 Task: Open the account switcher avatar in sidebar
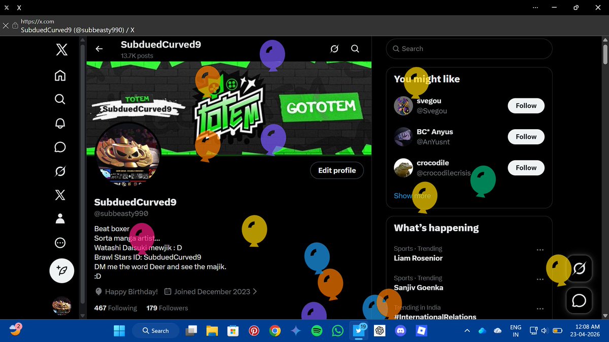(x=62, y=307)
